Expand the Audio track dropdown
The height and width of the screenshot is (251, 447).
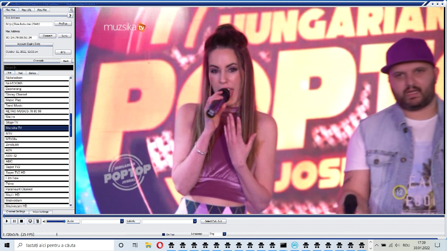122,221
